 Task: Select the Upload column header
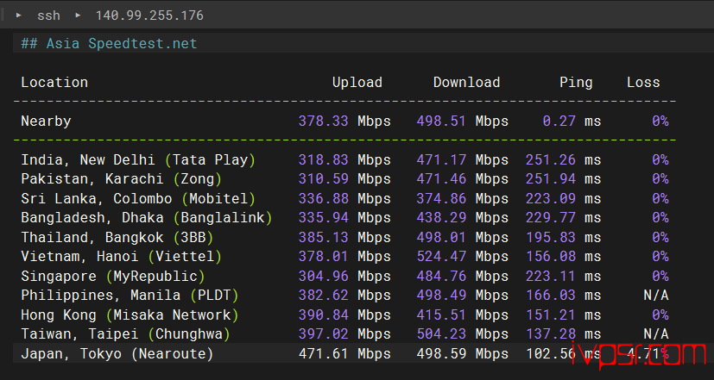357,83
